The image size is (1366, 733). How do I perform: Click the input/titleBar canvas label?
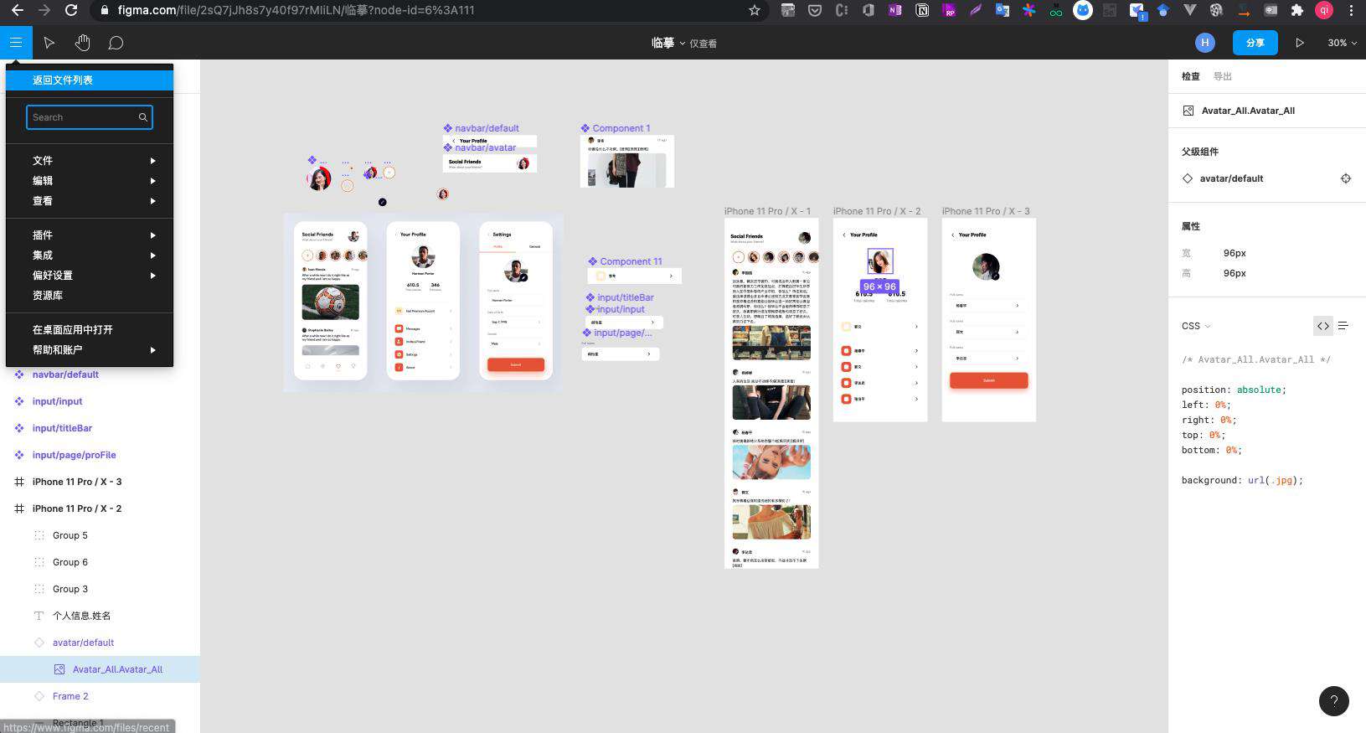(625, 297)
